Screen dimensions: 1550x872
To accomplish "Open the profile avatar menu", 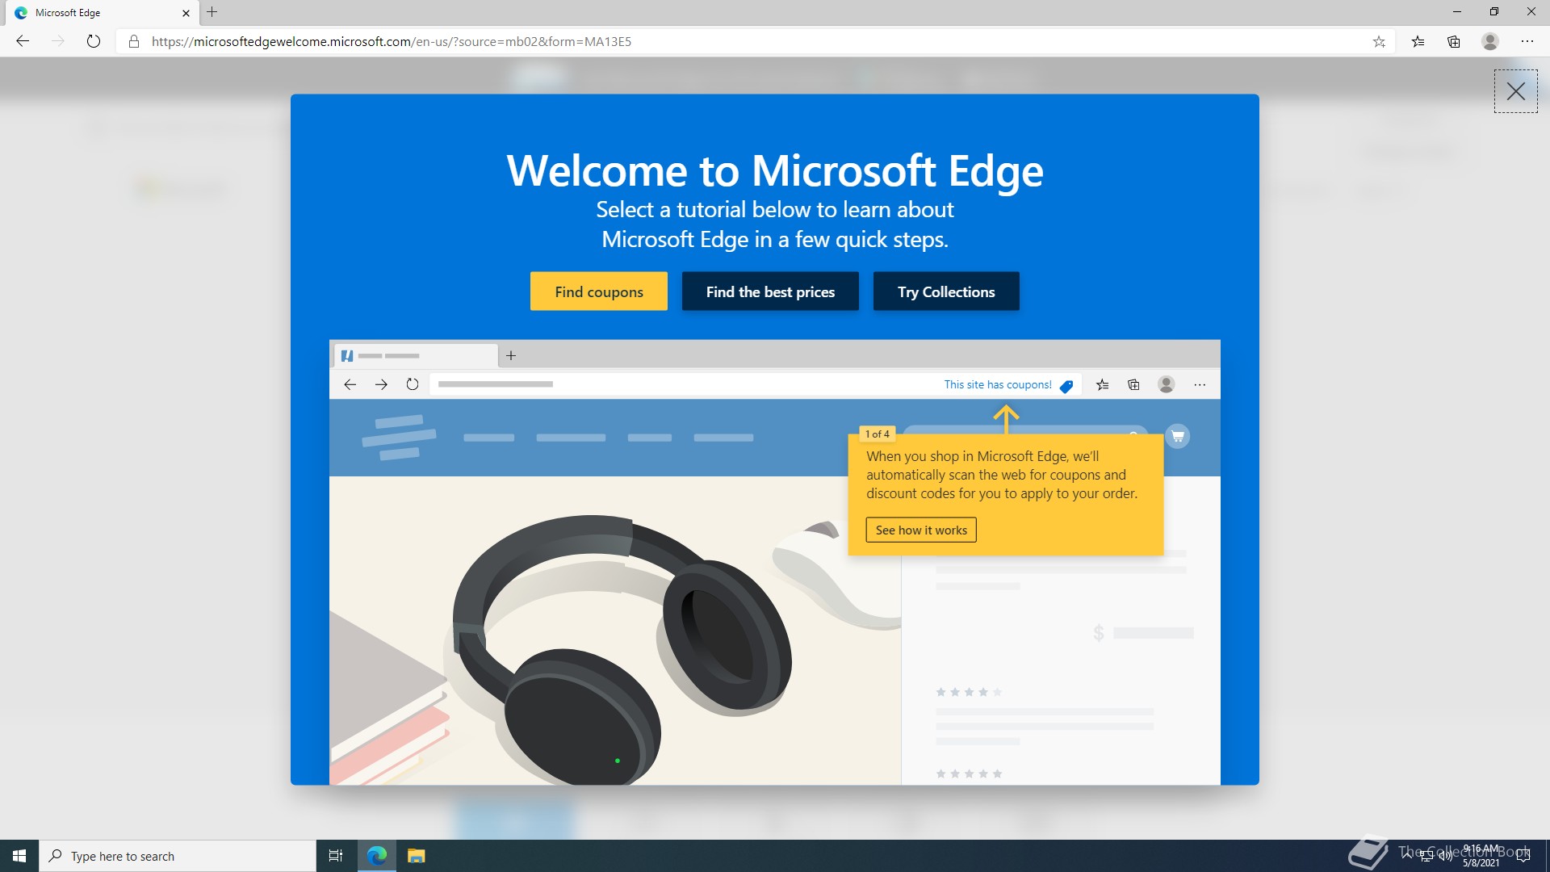I will click(x=1490, y=41).
